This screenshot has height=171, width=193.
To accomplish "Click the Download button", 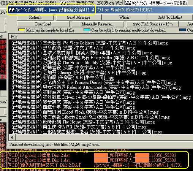I will pyautogui.click(x=43, y=24).
